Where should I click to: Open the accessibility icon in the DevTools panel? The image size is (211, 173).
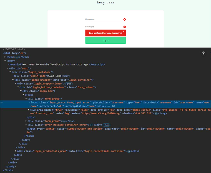[x=204, y=53]
